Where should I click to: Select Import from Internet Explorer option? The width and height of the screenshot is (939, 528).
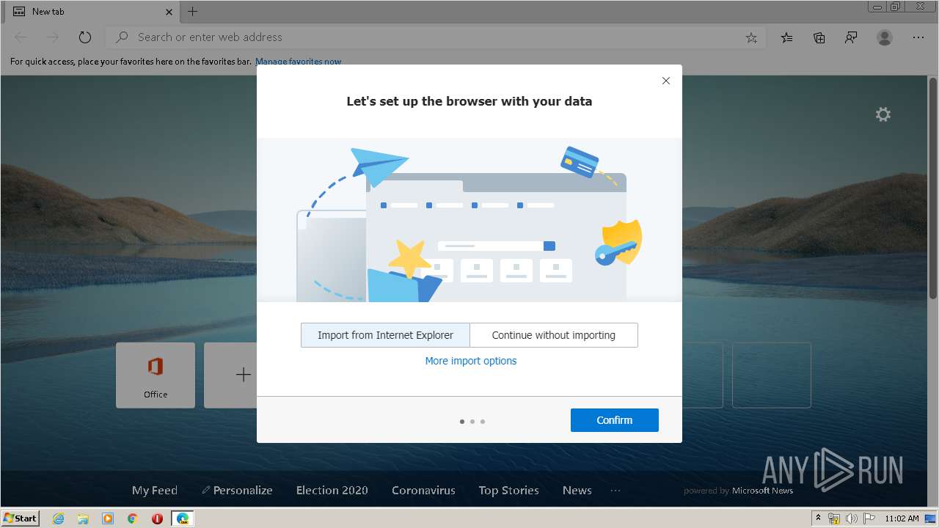(x=385, y=335)
